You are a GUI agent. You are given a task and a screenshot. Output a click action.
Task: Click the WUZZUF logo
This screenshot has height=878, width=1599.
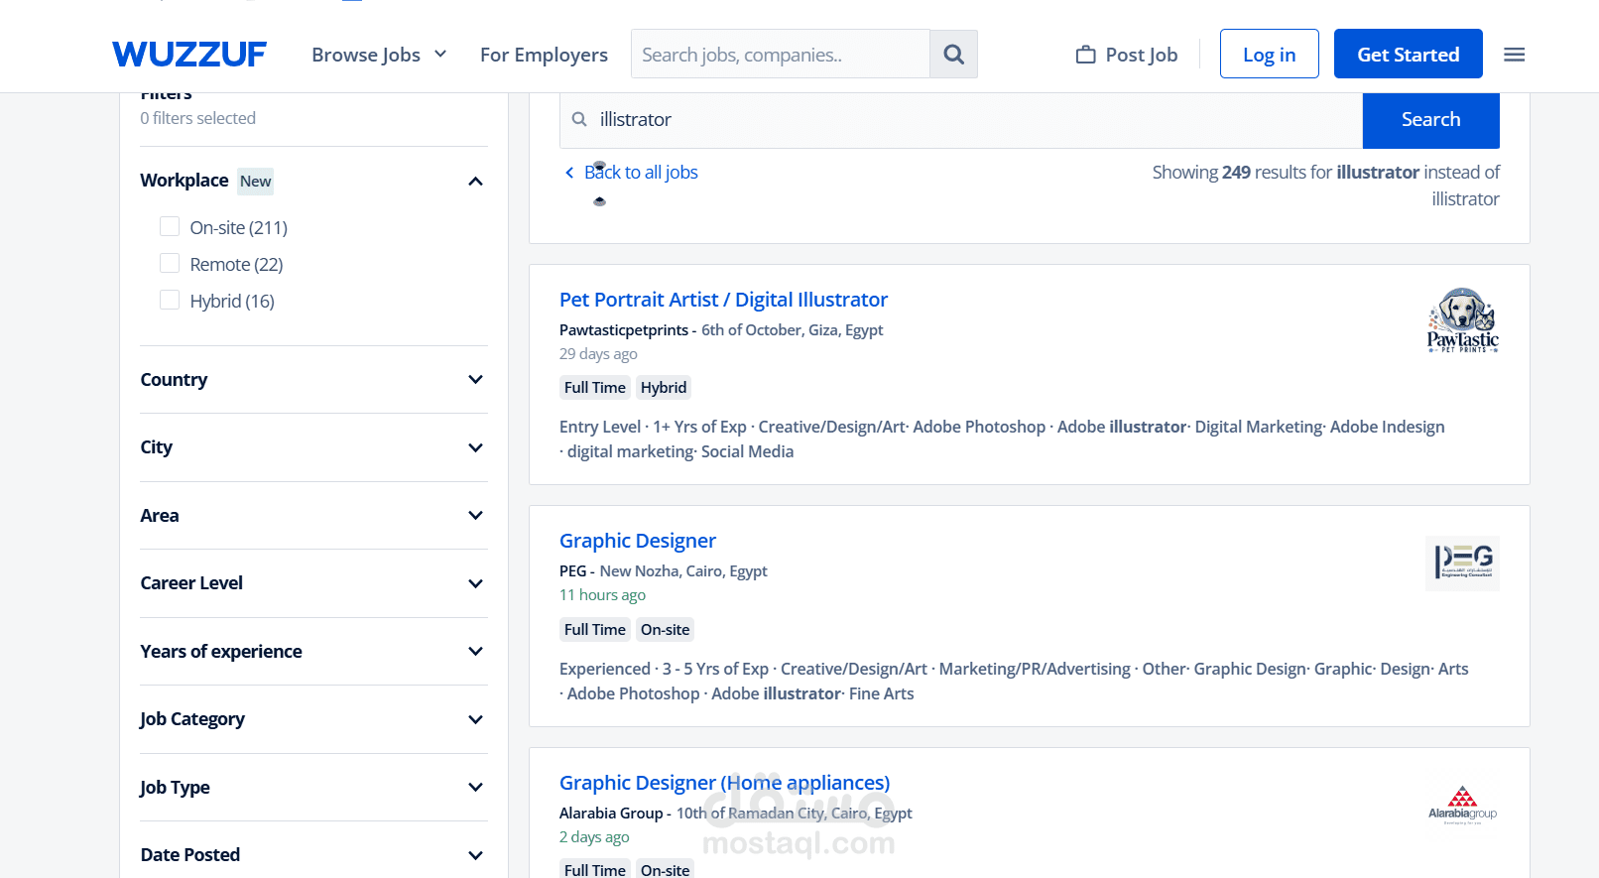189,55
